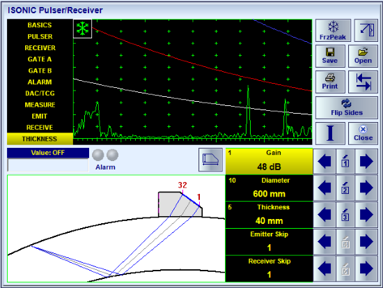
Task: Decrease Gain with left arrow
Action: (x=325, y=161)
